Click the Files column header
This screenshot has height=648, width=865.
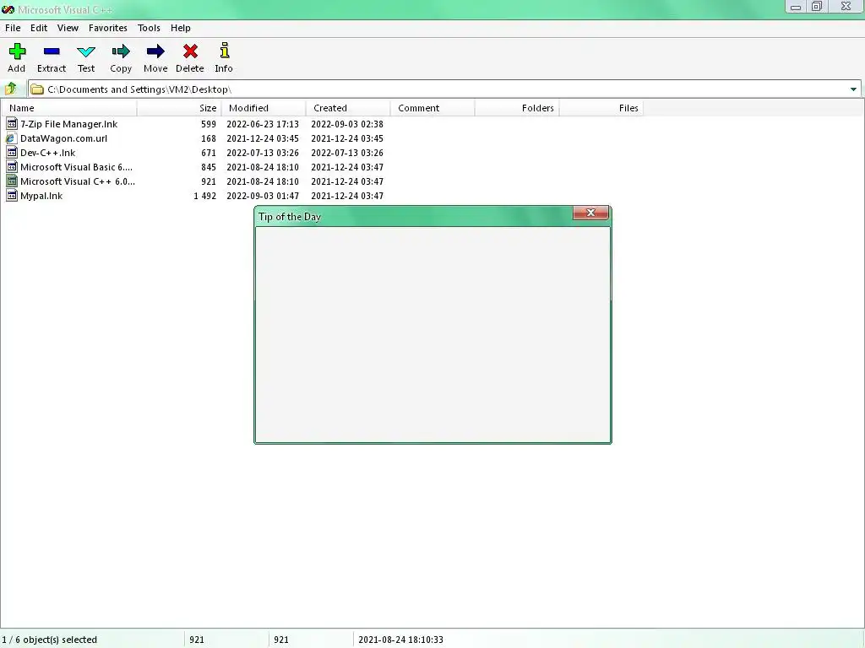pyautogui.click(x=601, y=108)
